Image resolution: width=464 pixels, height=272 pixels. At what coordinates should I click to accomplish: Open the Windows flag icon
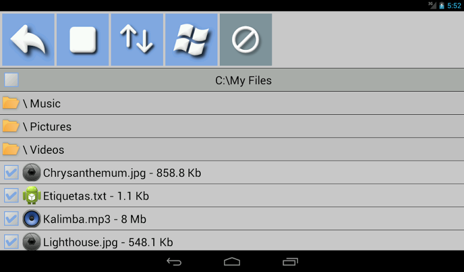click(x=191, y=39)
